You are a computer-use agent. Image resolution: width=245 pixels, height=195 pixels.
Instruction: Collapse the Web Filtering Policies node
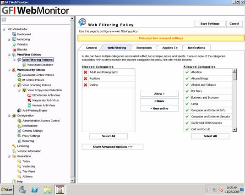(14, 60)
